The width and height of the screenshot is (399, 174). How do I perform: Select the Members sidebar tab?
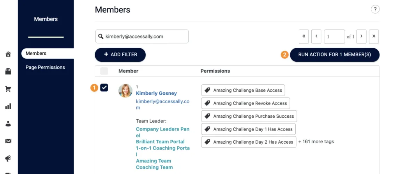(x=36, y=54)
